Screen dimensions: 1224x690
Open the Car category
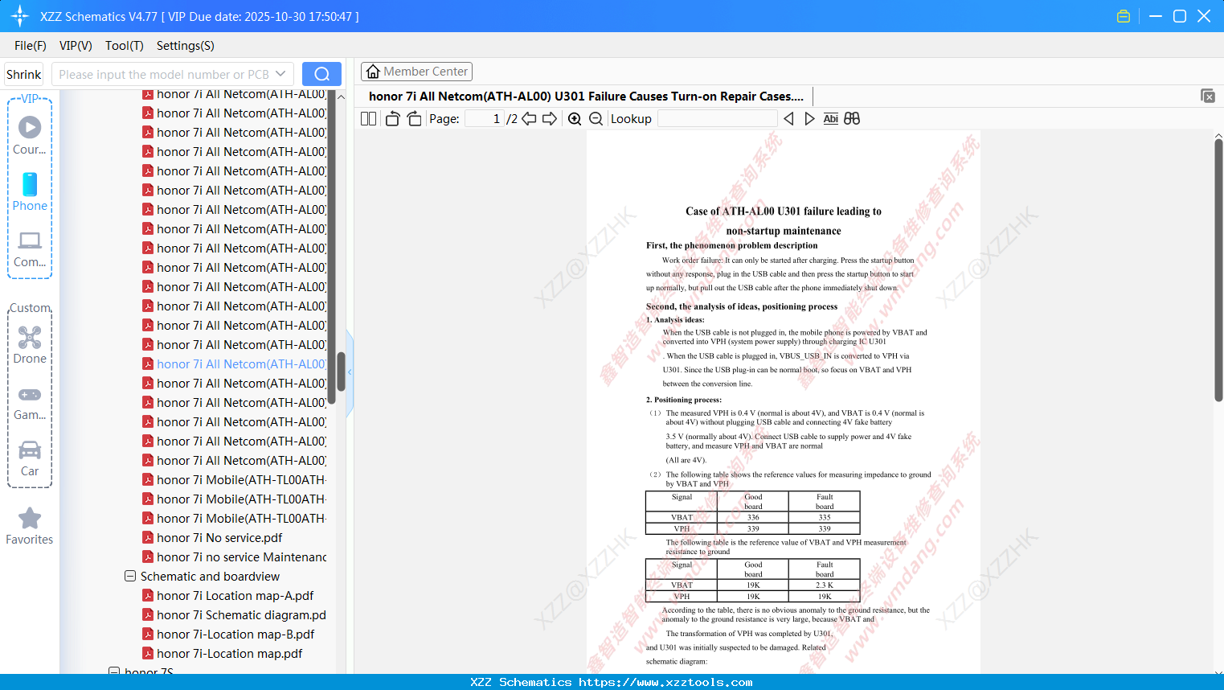pos(30,458)
